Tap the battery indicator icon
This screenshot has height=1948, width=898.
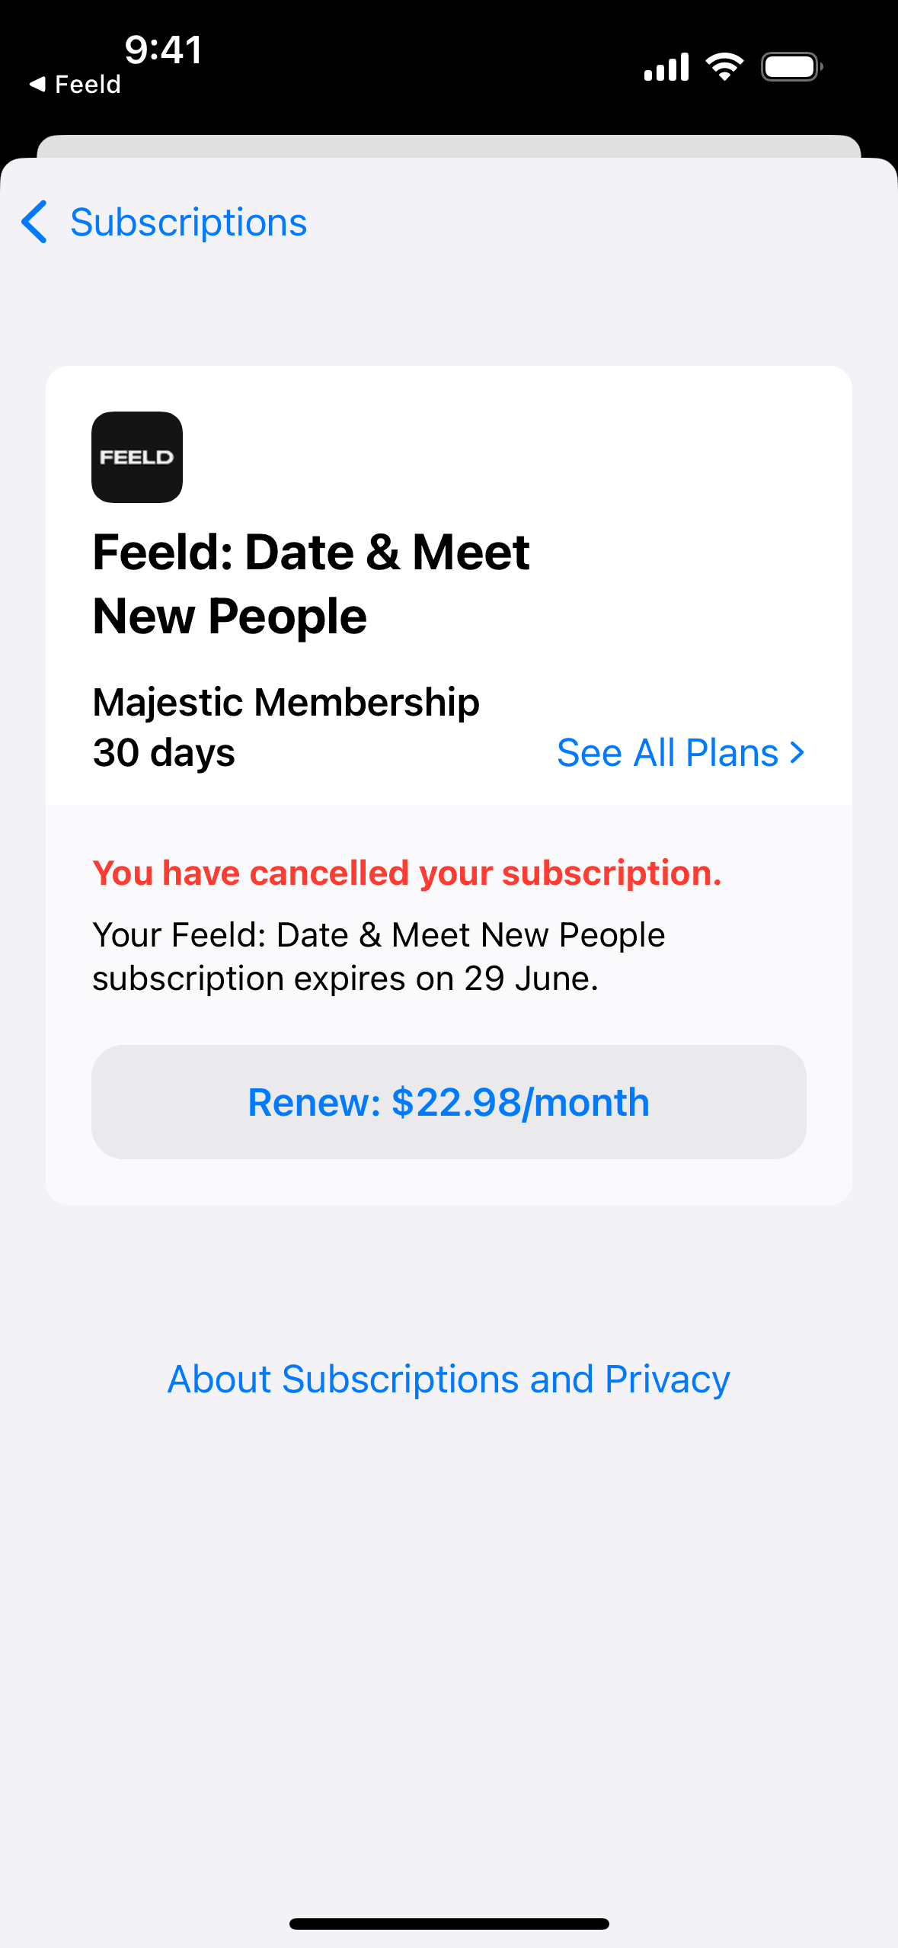791,67
